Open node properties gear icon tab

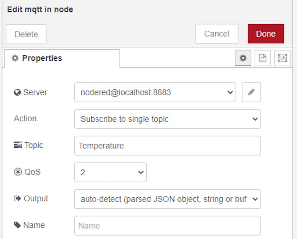coord(243,58)
